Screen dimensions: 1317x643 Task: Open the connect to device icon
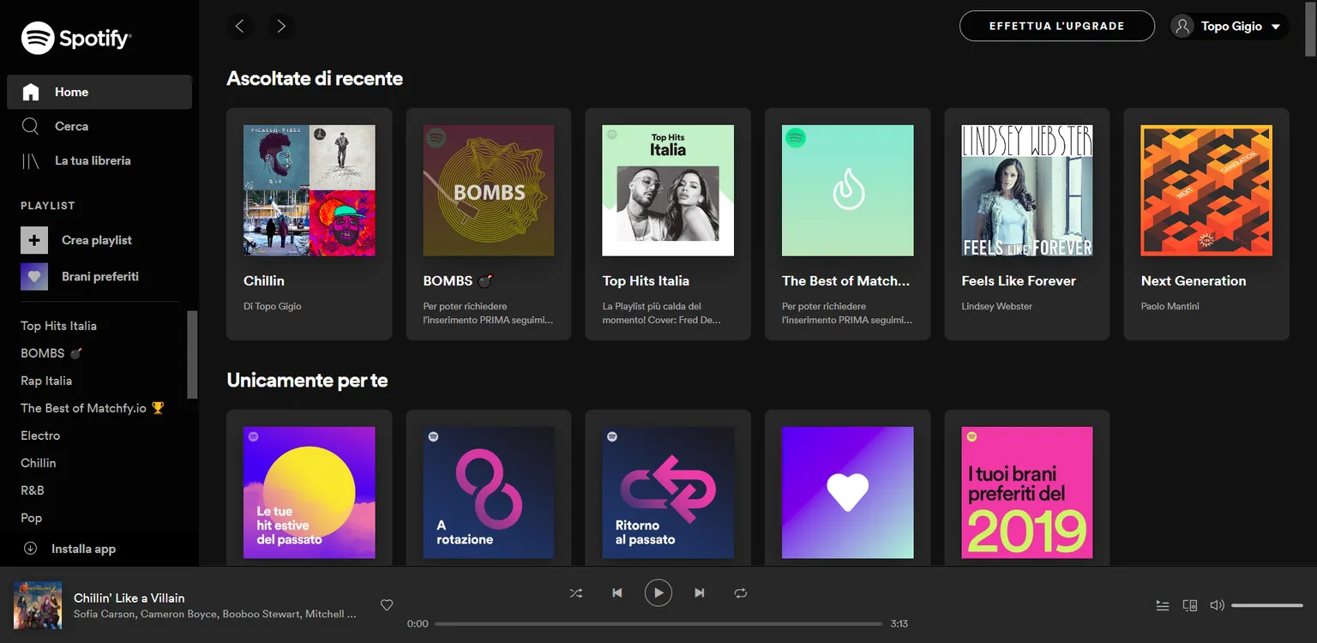coord(1189,605)
